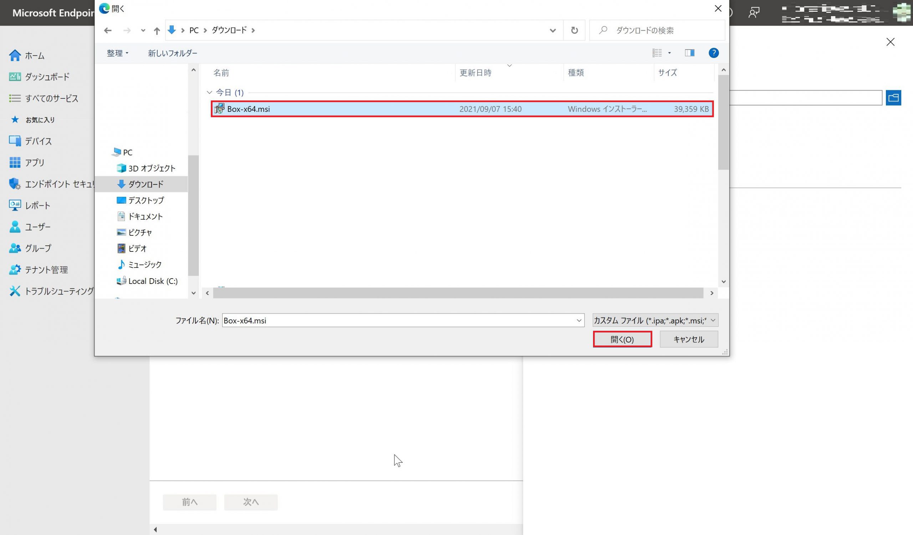Expand the file type filter dropdown
913x535 pixels.
coord(713,320)
